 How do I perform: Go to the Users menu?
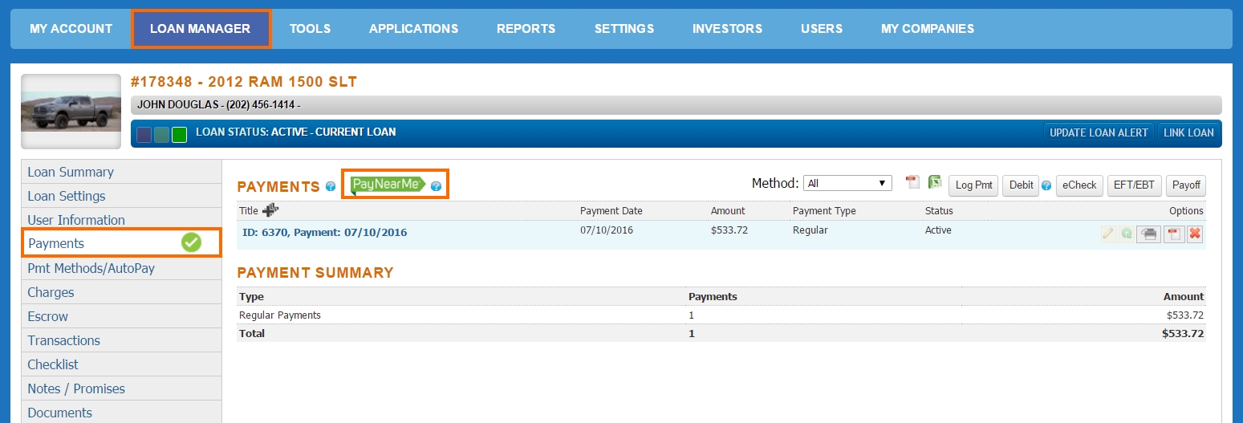[821, 29]
